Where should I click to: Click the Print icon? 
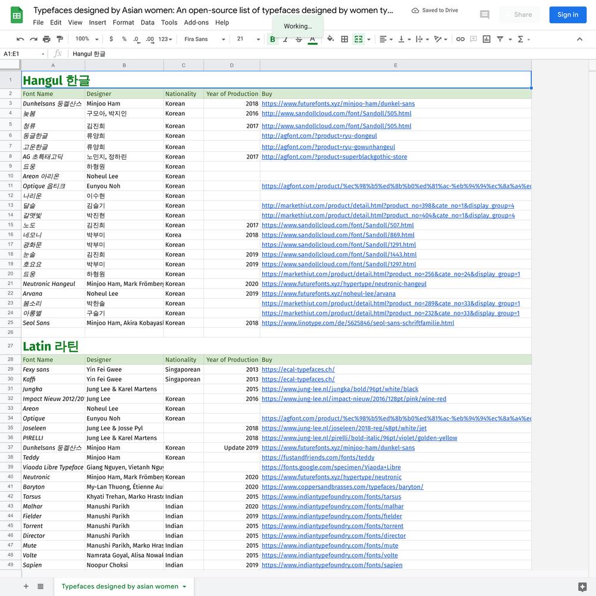pos(46,39)
